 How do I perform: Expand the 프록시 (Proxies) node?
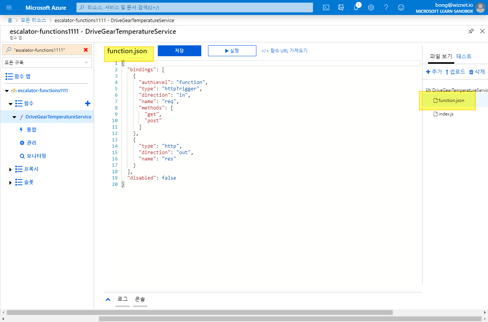(x=10, y=169)
